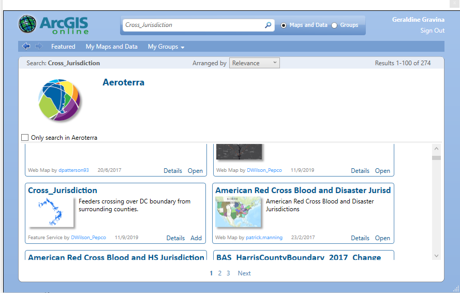Screen dimensions: 460x293
Task: Open the Arranged by Relevance dropdown
Action: tap(255, 63)
